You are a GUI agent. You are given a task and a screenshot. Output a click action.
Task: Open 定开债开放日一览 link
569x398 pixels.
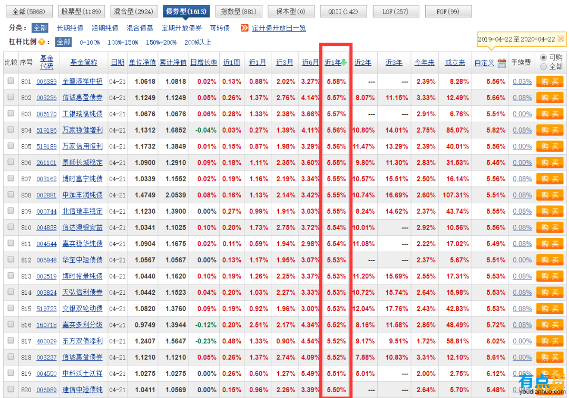tap(279, 28)
